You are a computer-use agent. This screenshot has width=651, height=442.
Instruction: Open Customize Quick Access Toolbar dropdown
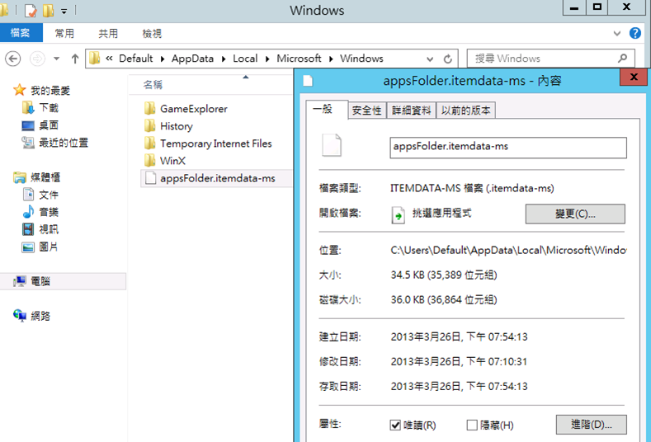coord(64,12)
